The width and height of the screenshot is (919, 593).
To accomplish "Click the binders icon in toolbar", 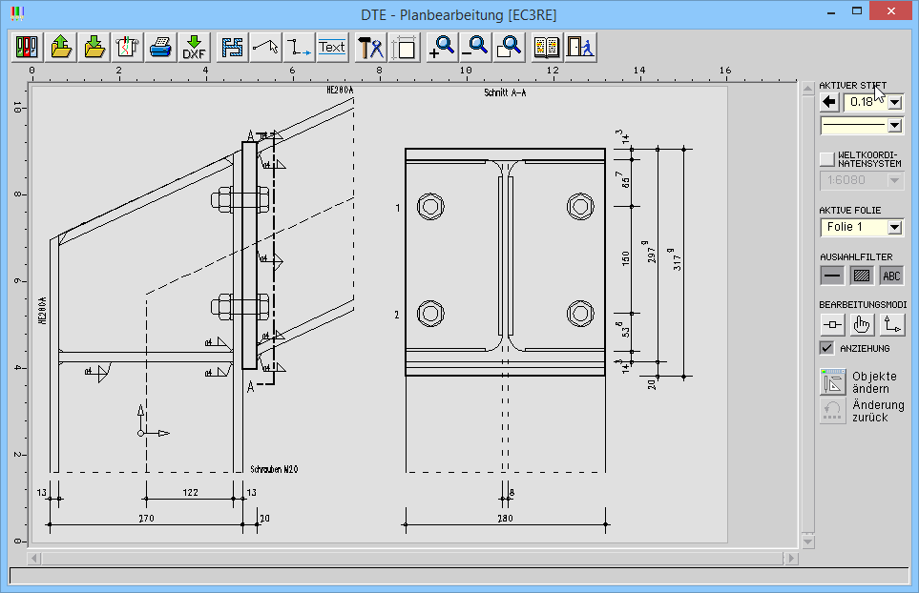I will 27,47.
